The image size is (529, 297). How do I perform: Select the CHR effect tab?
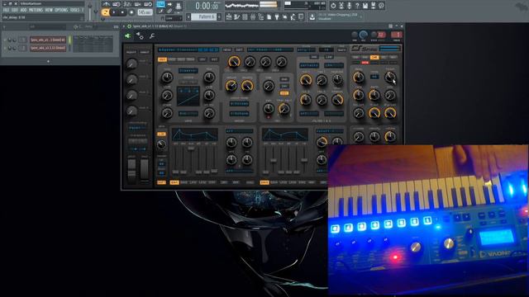[374, 58]
